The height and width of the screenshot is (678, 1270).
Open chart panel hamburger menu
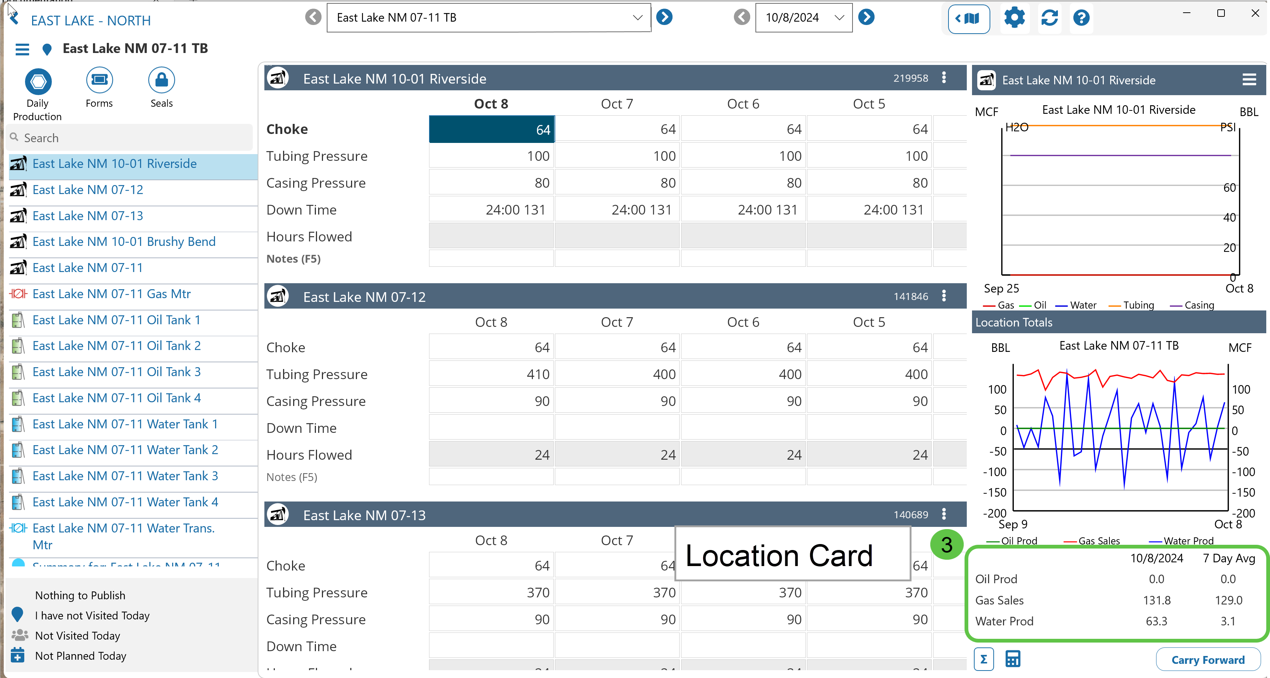coord(1249,80)
